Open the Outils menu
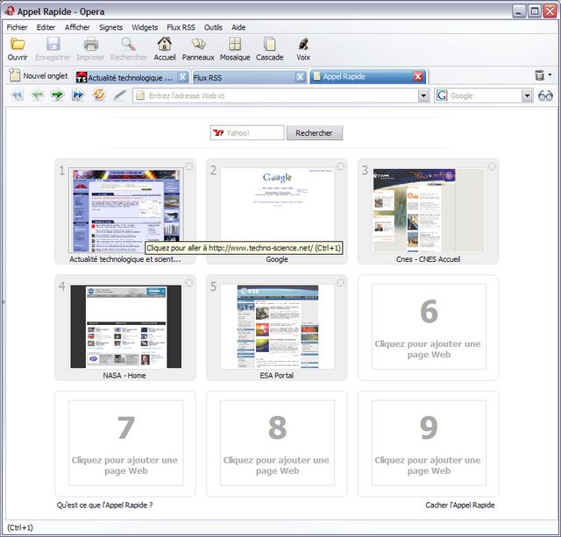Image resolution: width=561 pixels, height=537 pixels. [213, 27]
